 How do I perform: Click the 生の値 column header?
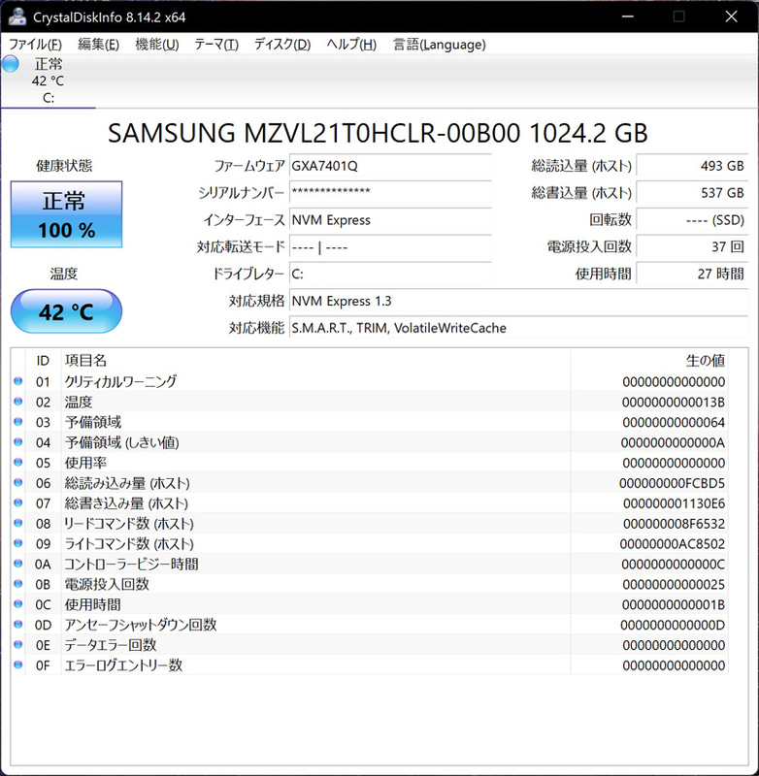click(x=706, y=360)
